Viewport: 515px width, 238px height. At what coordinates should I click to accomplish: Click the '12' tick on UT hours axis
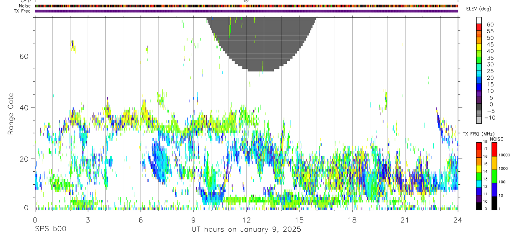coord(246,220)
